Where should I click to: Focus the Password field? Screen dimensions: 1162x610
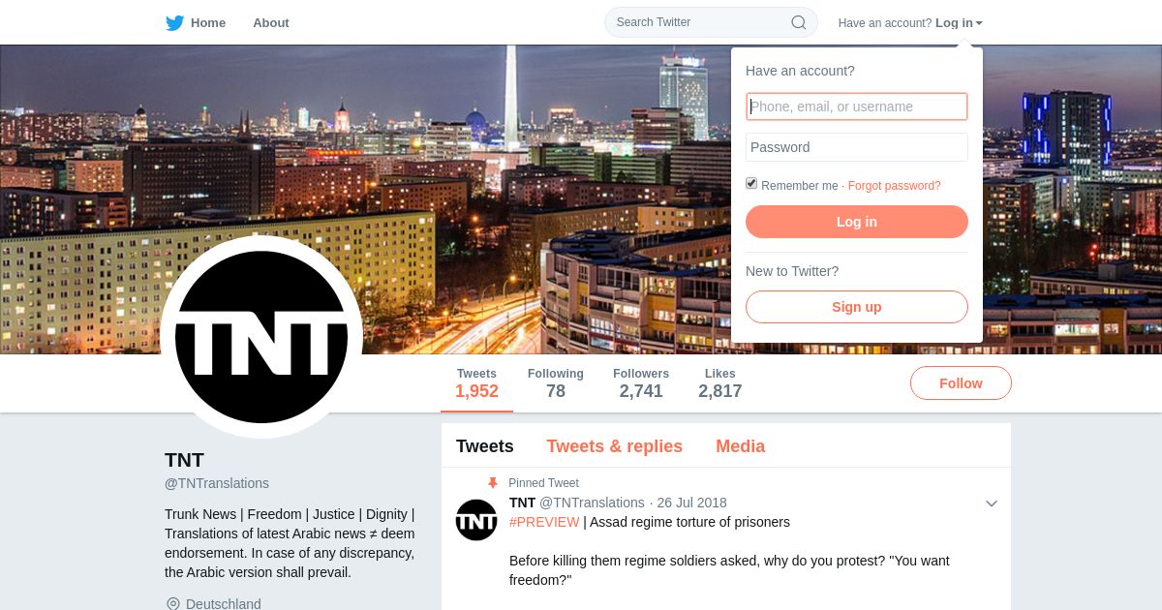857,147
